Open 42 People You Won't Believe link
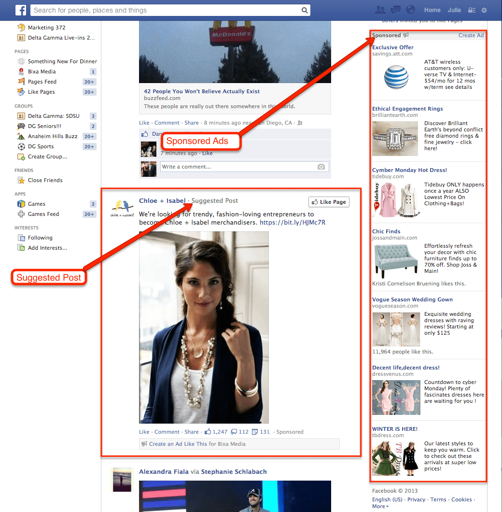 (x=202, y=91)
